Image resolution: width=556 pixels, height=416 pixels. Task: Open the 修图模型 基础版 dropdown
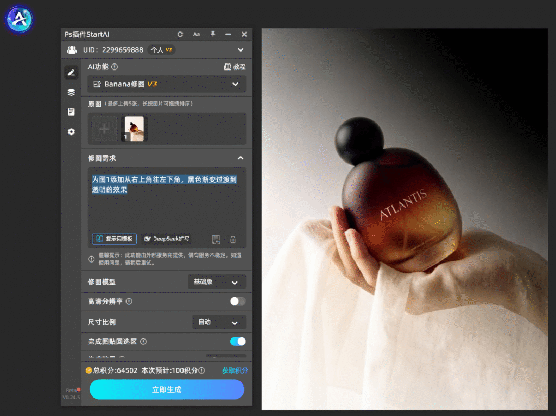click(x=217, y=282)
